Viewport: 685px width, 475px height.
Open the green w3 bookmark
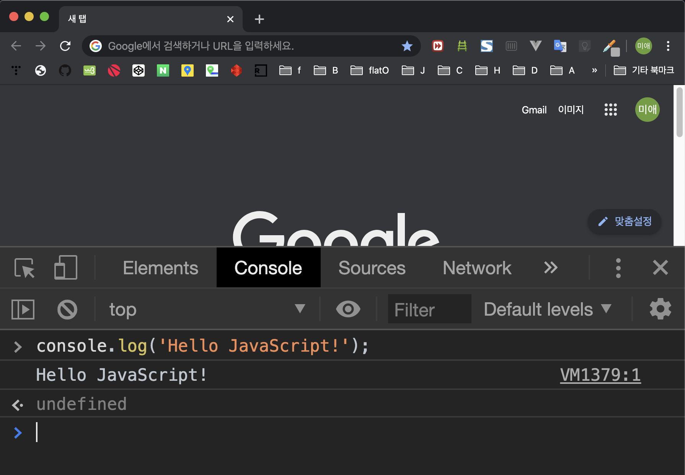(90, 70)
